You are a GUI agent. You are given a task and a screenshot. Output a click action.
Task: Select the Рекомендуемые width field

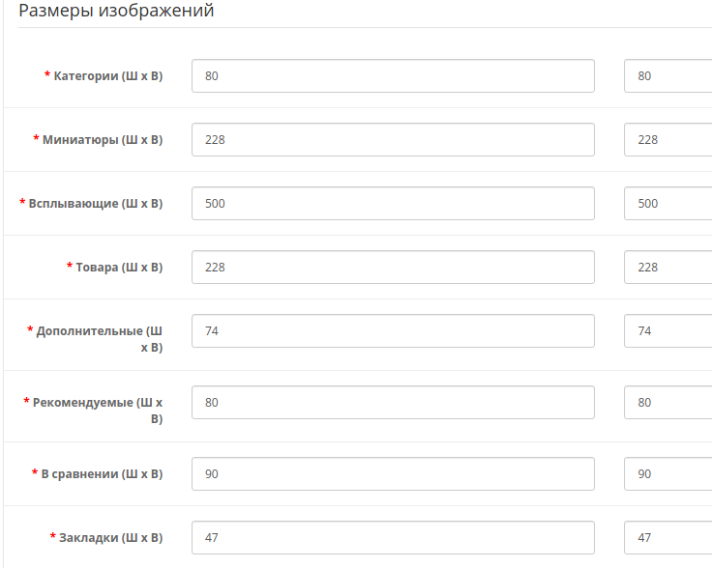[x=393, y=403]
